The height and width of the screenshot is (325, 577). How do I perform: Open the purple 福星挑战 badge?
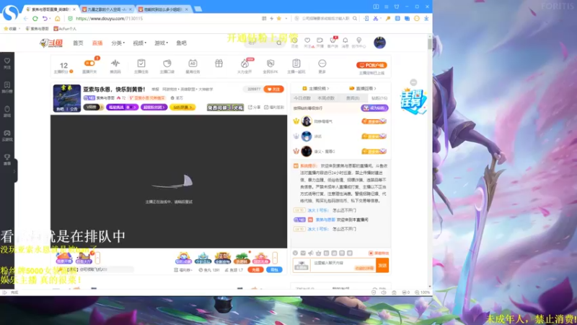click(x=122, y=107)
